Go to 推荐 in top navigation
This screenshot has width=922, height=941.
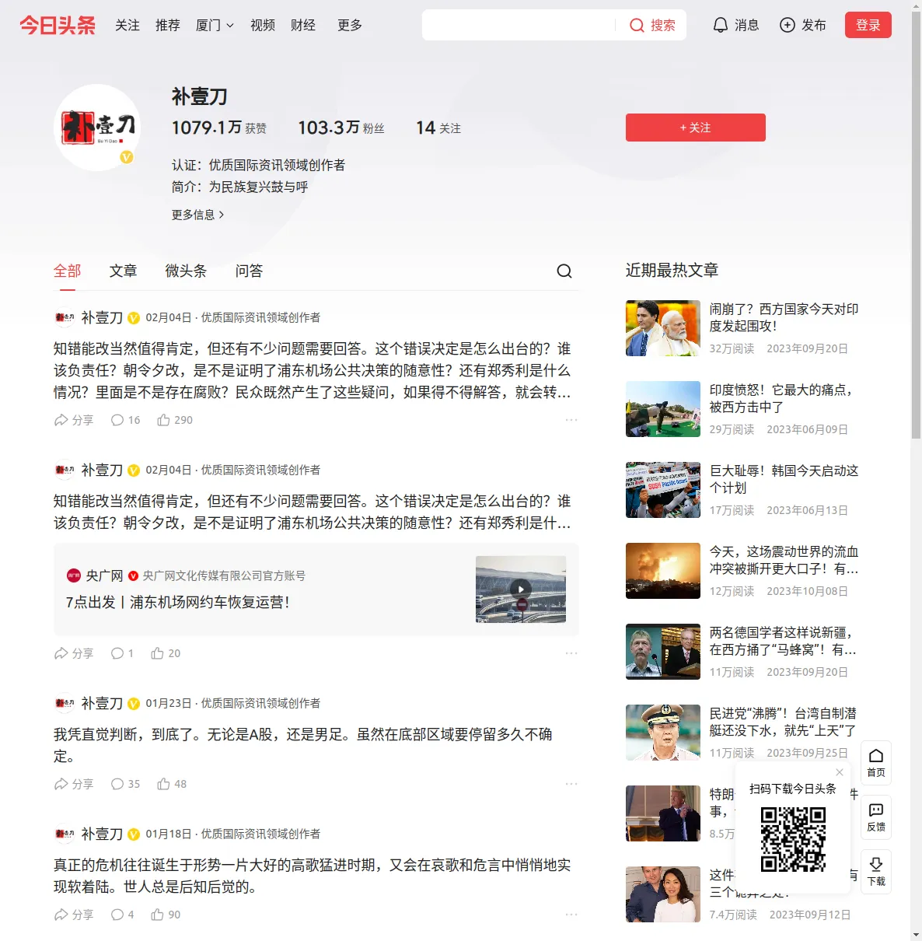(168, 25)
